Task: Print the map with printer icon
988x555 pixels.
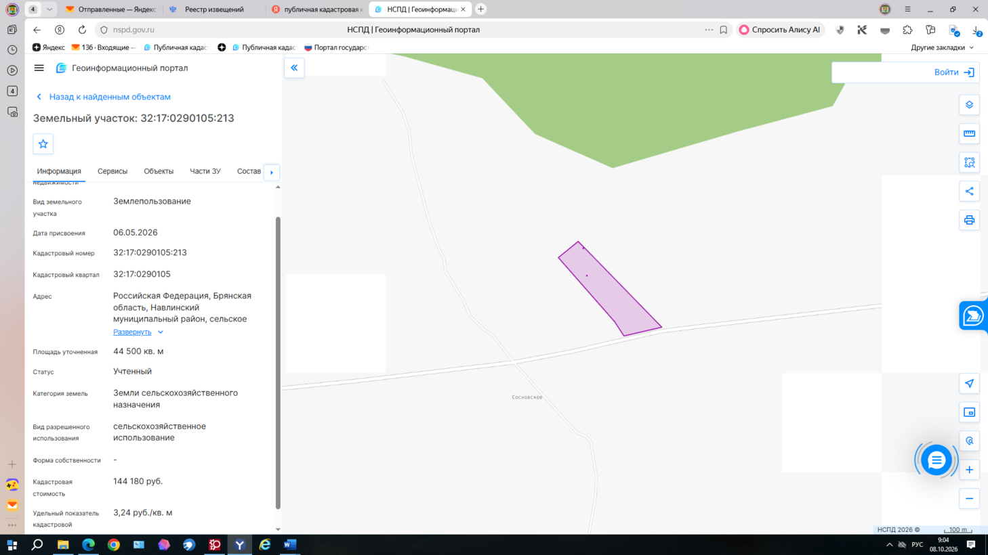Action: (969, 220)
